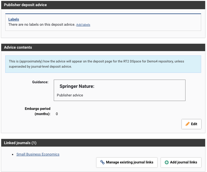Click the pencil icon on Edit button
Screen dimensions: 207x172
tap(187, 124)
